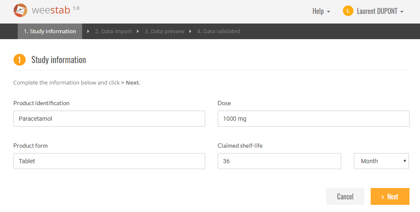This screenshot has height=212, width=420.
Task: Click the weestab logo icon
Action: pyautogui.click(x=20, y=11)
